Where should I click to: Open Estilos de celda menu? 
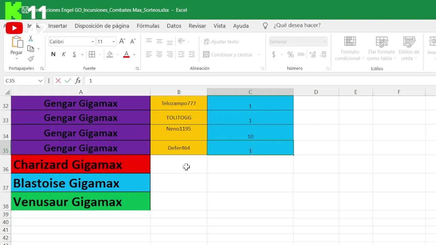[x=409, y=48]
